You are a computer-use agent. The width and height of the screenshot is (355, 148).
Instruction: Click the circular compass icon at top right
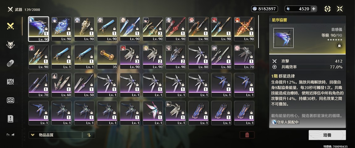(328, 9)
